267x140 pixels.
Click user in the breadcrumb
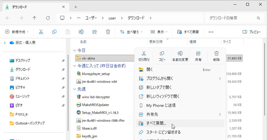pyautogui.click(x=112, y=18)
